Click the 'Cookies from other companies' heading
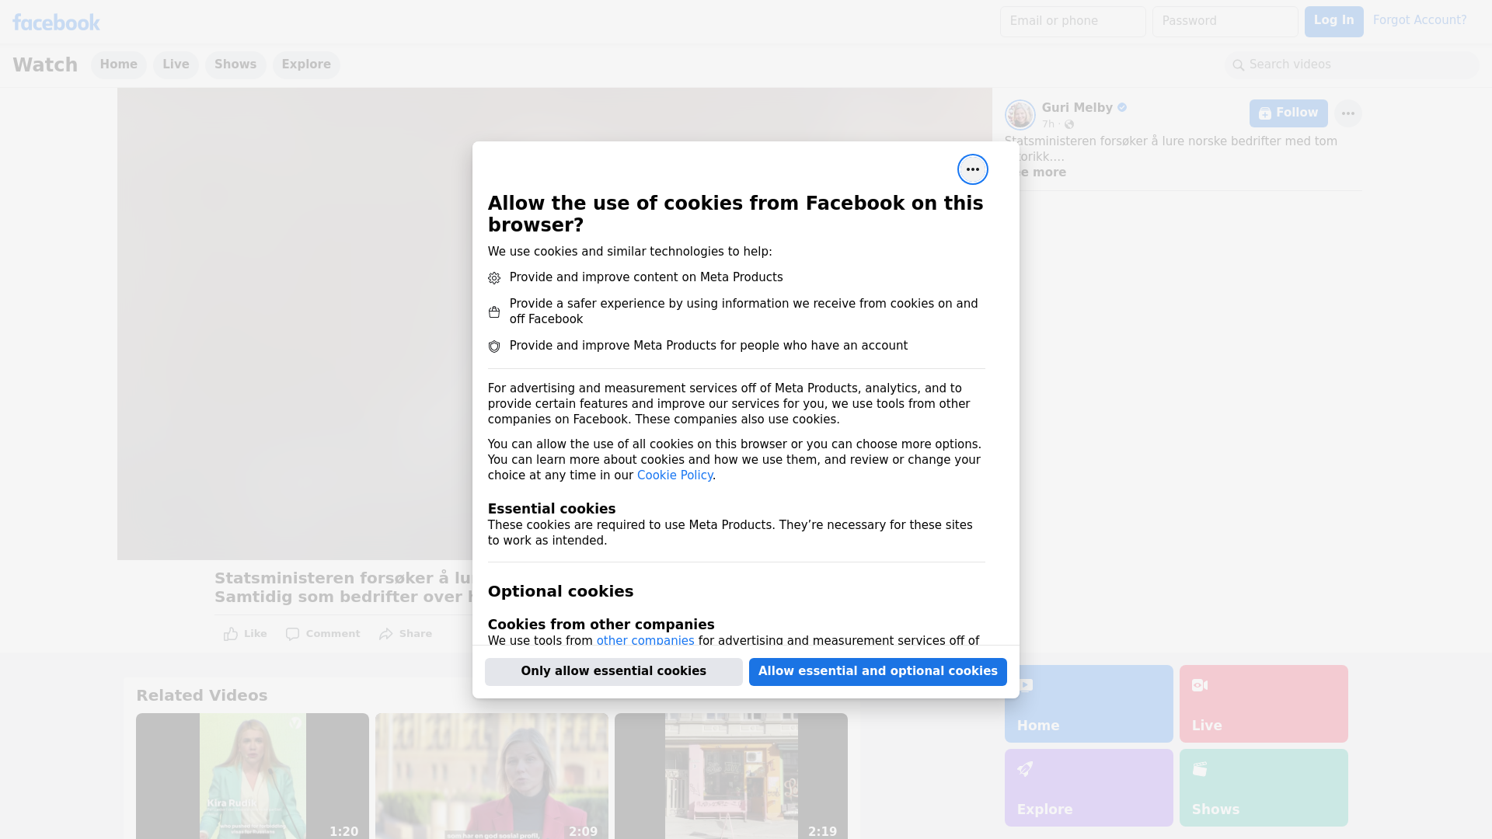This screenshot has height=839, width=1492. coord(601,625)
